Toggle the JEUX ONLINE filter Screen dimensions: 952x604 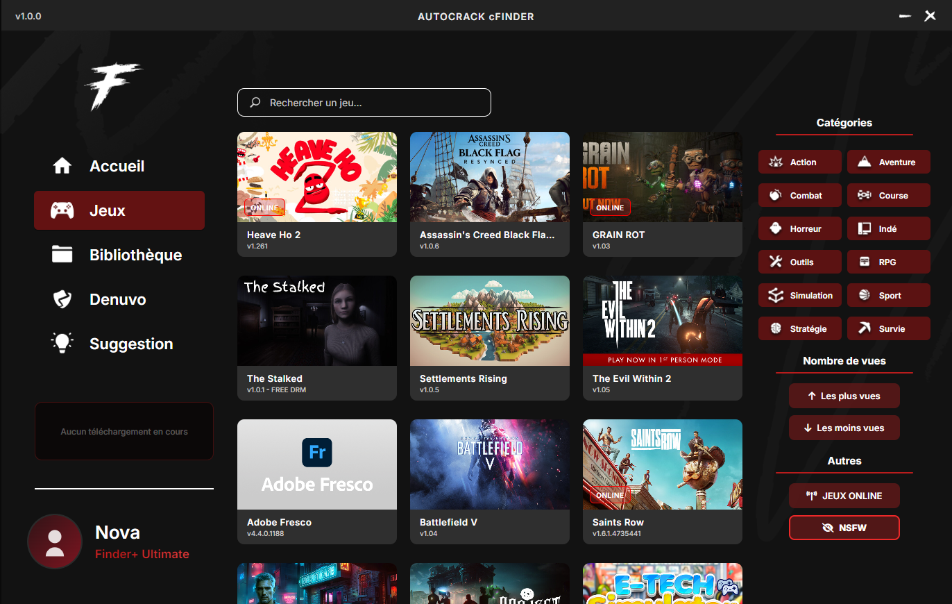coord(844,496)
